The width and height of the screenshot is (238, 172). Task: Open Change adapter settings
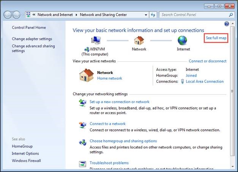coord(32,39)
